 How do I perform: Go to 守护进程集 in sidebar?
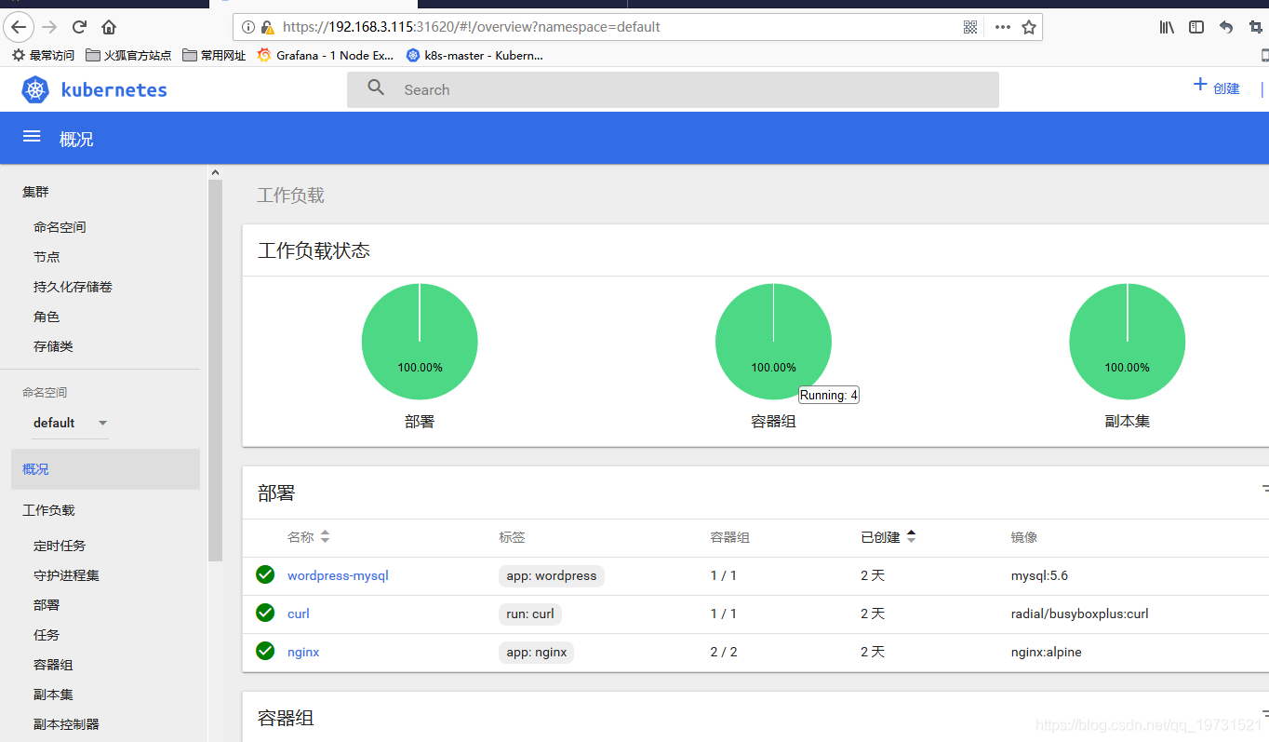(x=66, y=575)
